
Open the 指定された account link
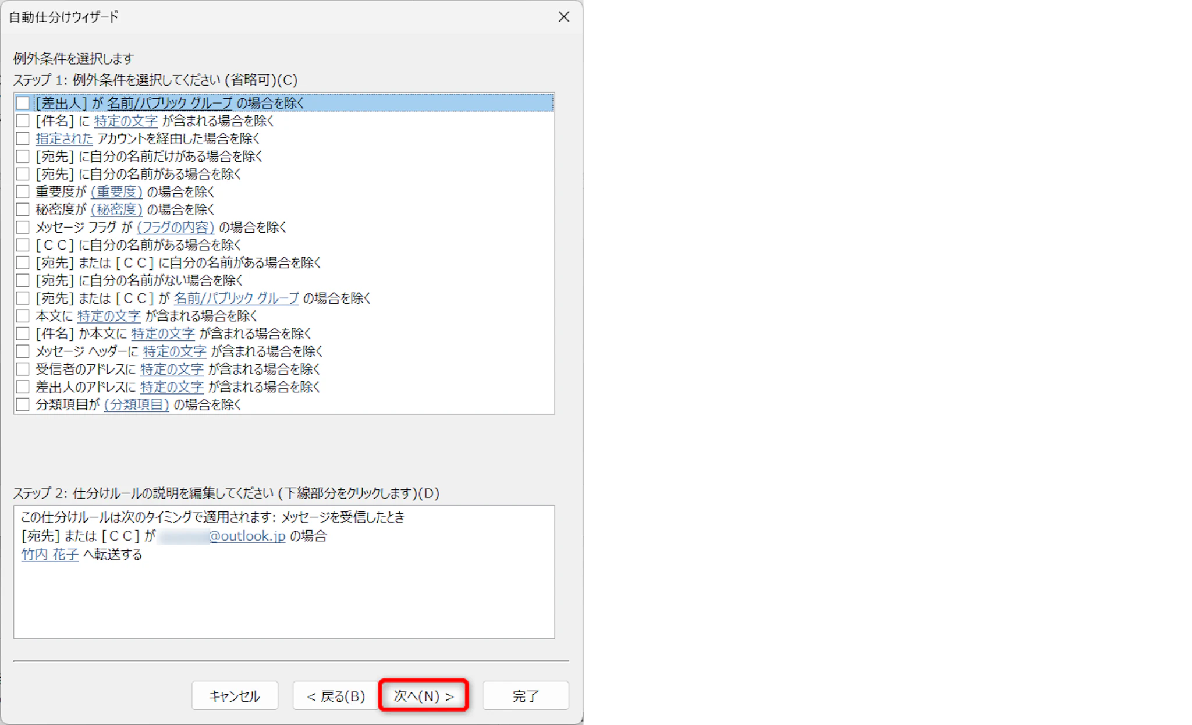point(64,138)
